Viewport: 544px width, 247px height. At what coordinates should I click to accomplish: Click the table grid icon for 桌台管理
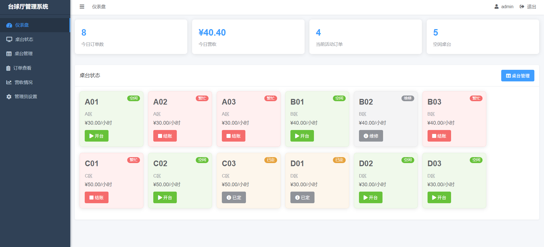tap(9, 54)
